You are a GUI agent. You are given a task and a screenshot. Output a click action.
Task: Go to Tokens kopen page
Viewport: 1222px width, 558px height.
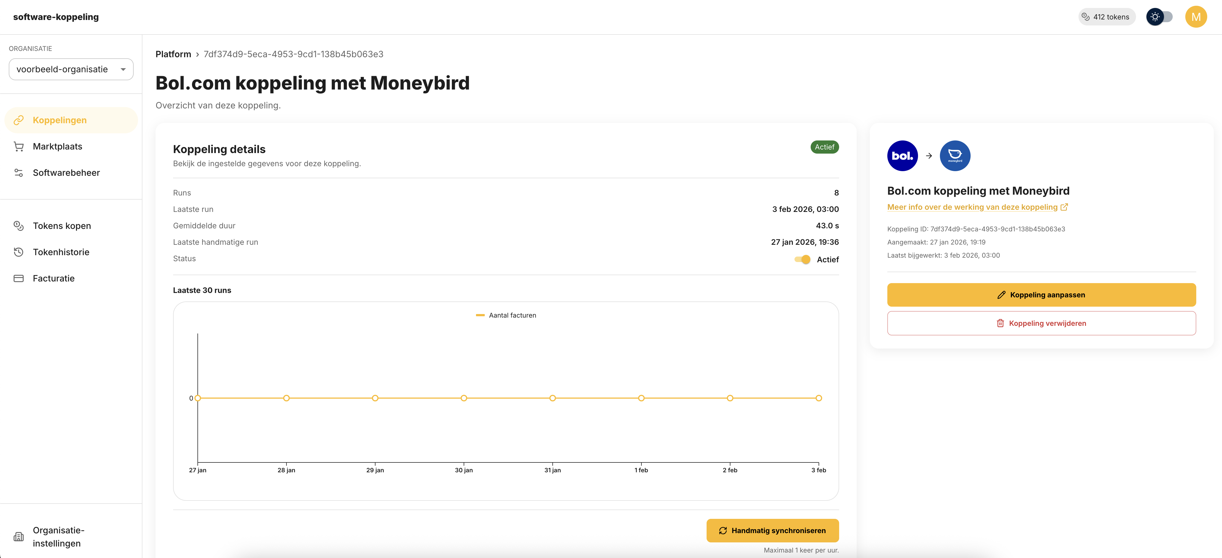point(62,226)
